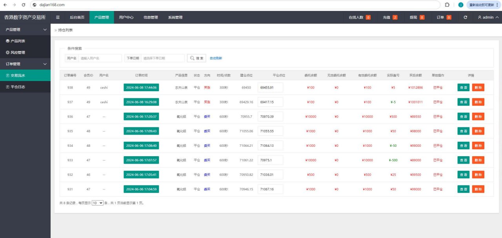Screen dimensions: 502x238
Task: Switch to the 系统管理 tab
Action: click(175, 17)
